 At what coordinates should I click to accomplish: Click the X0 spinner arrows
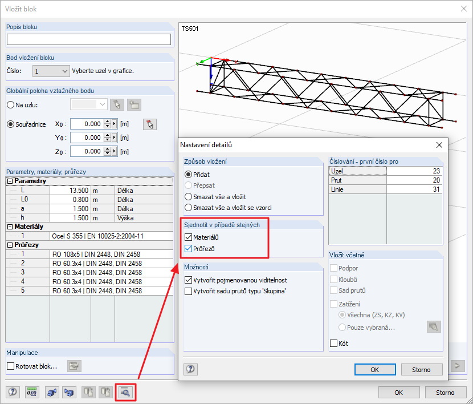point(107,124)
